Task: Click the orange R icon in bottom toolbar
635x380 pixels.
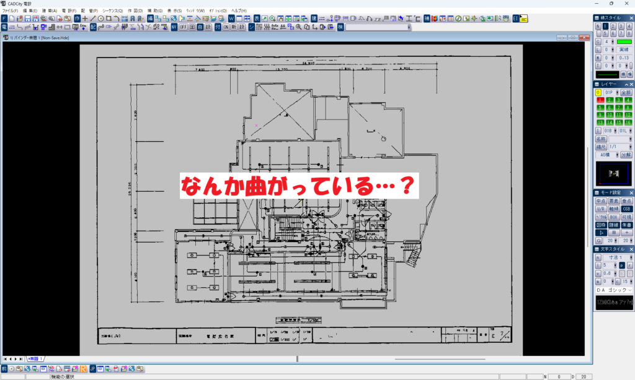Action: pos(83,369)
